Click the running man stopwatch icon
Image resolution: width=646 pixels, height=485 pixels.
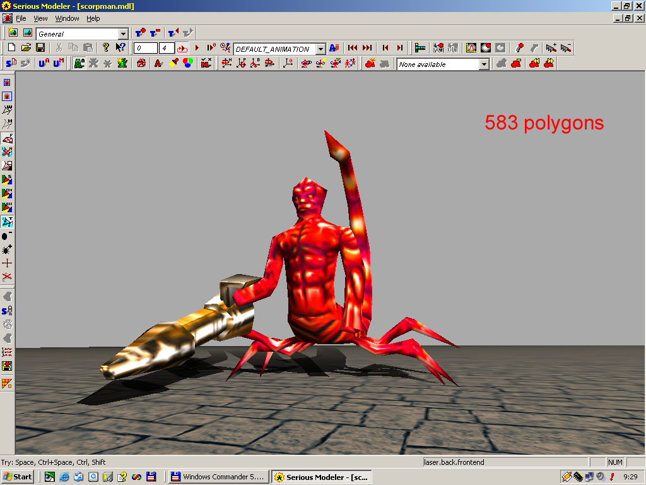coord(225,48)
